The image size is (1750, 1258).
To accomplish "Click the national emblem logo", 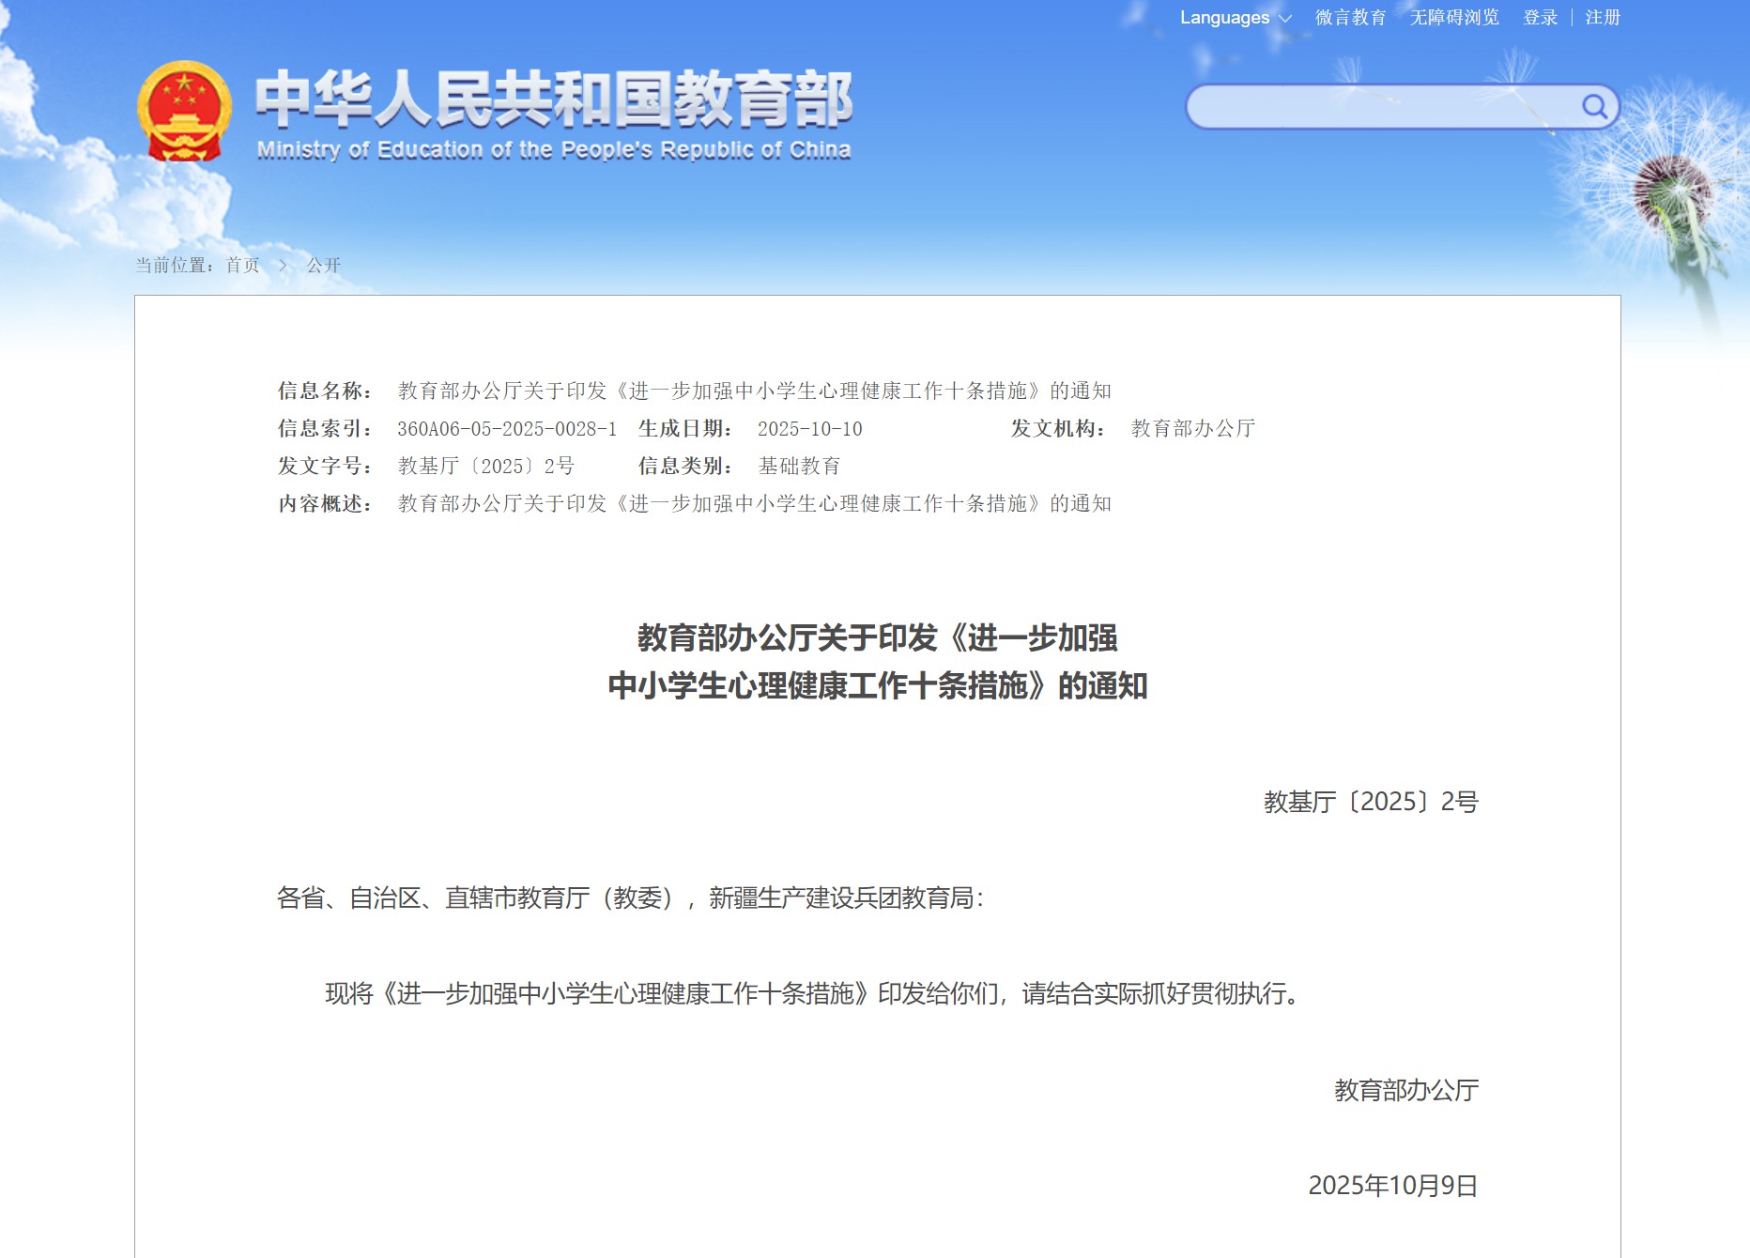I will pyautogui.click(x=184, y=111).
